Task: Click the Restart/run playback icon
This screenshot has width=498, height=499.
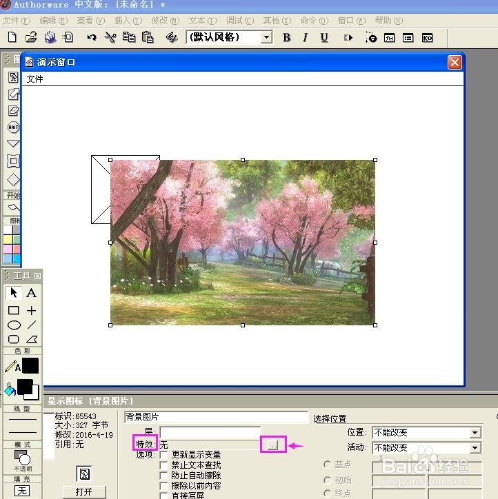Action: 348,37
